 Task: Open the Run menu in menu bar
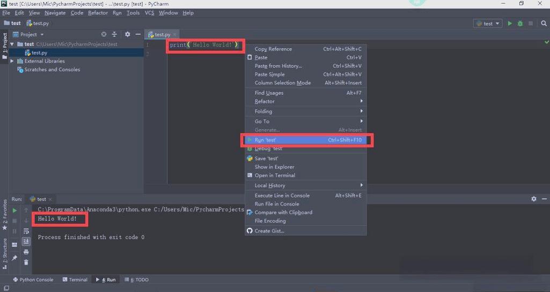pos(117,13)
